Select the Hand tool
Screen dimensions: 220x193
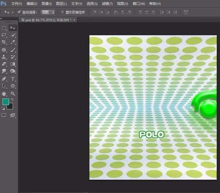pyautogui.click(x=4, y=93)
